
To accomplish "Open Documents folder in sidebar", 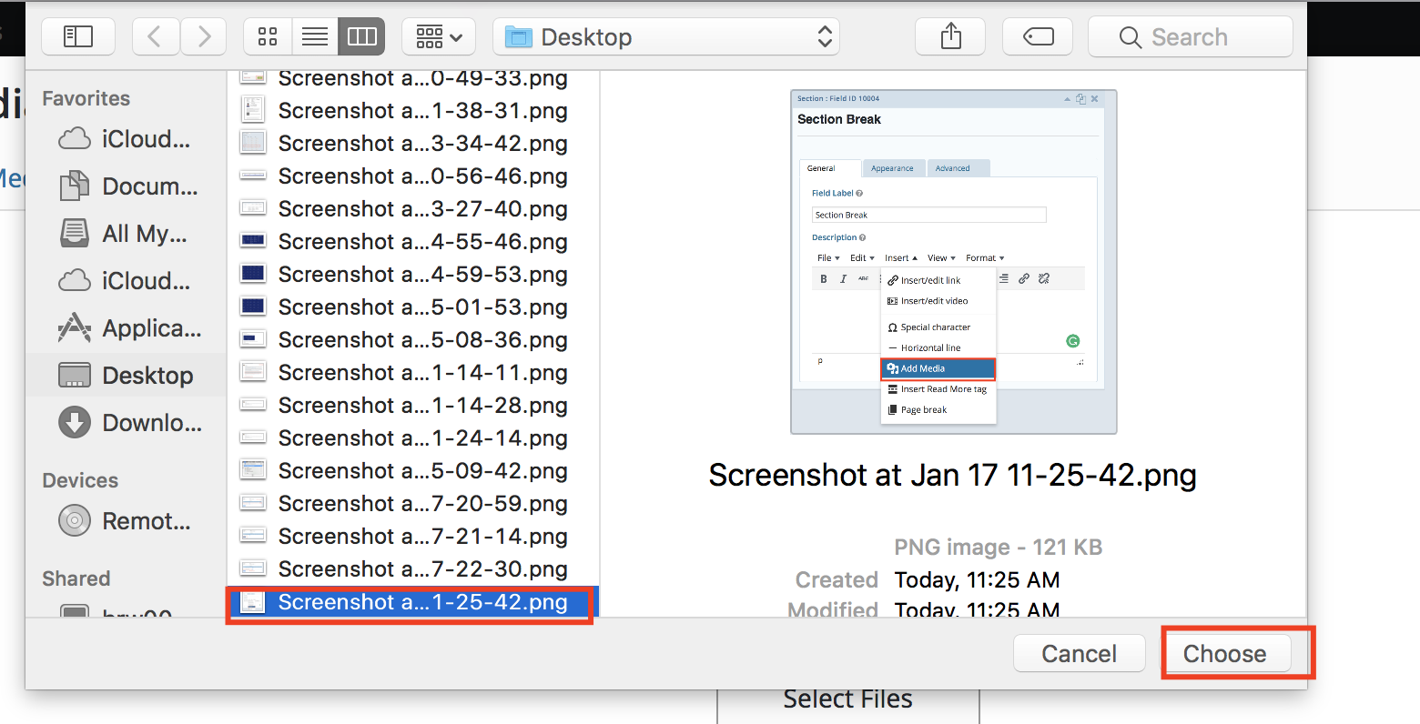I will coord(128,186).
